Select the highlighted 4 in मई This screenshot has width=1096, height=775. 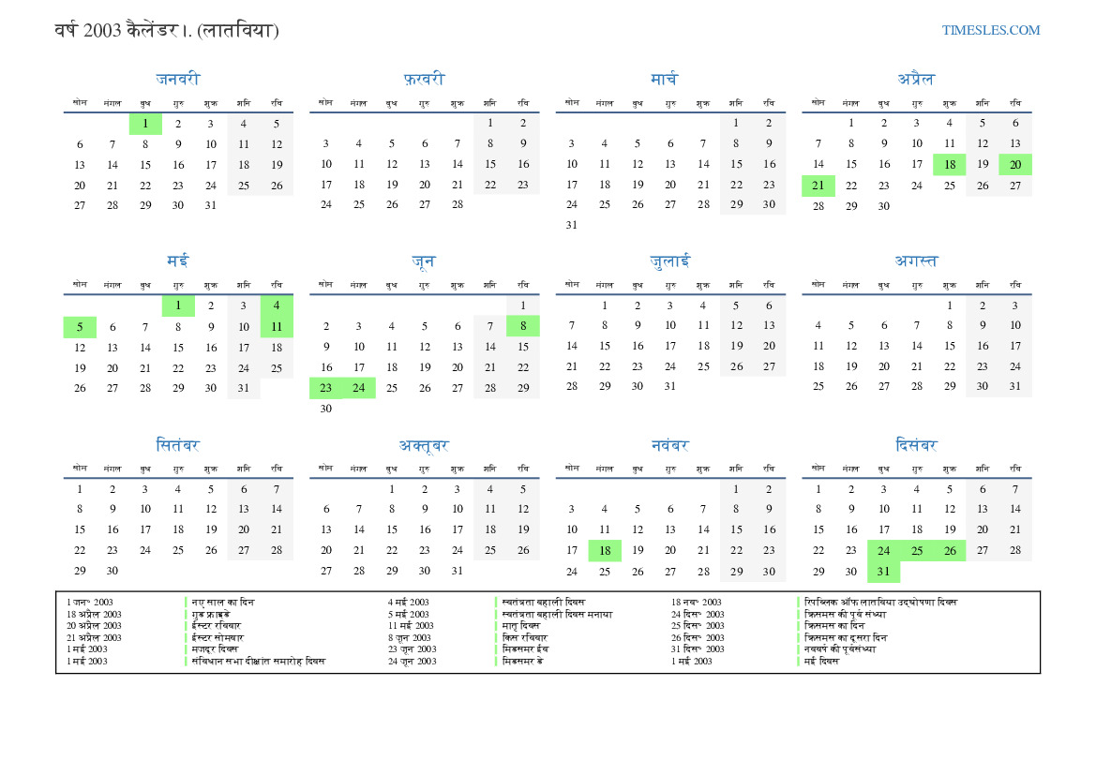[x=277, y=306]
